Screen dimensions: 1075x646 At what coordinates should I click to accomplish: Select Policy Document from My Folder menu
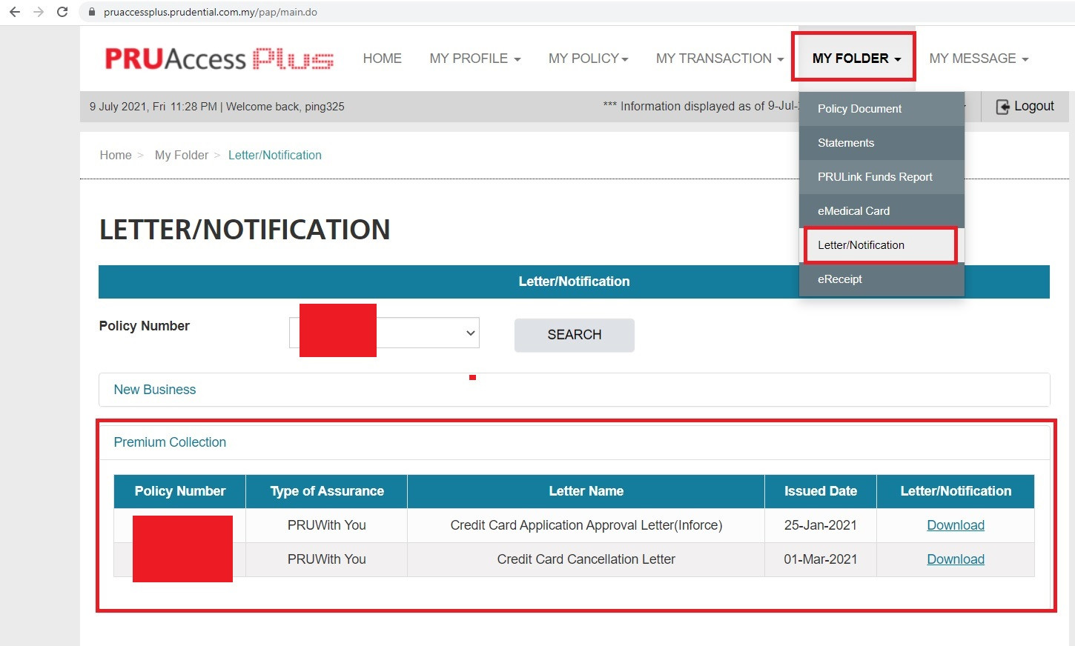click(859, 109)
